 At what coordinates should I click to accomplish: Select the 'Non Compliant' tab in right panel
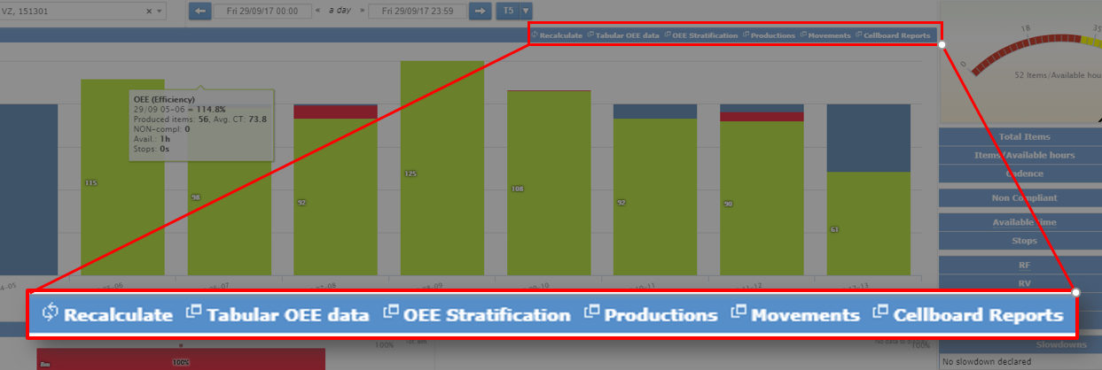click(1023, 198)
